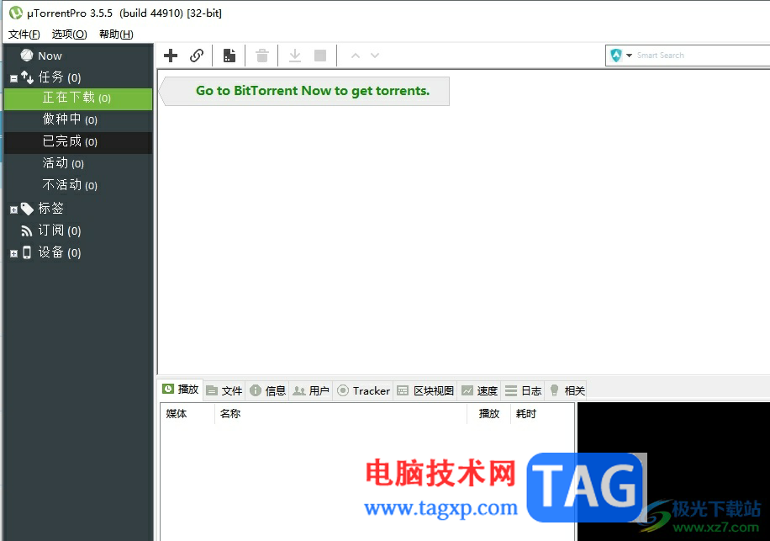Viewport: 770px width, 541px height.
Task: Switch to the 文件 tab
Action: point(225,390)
